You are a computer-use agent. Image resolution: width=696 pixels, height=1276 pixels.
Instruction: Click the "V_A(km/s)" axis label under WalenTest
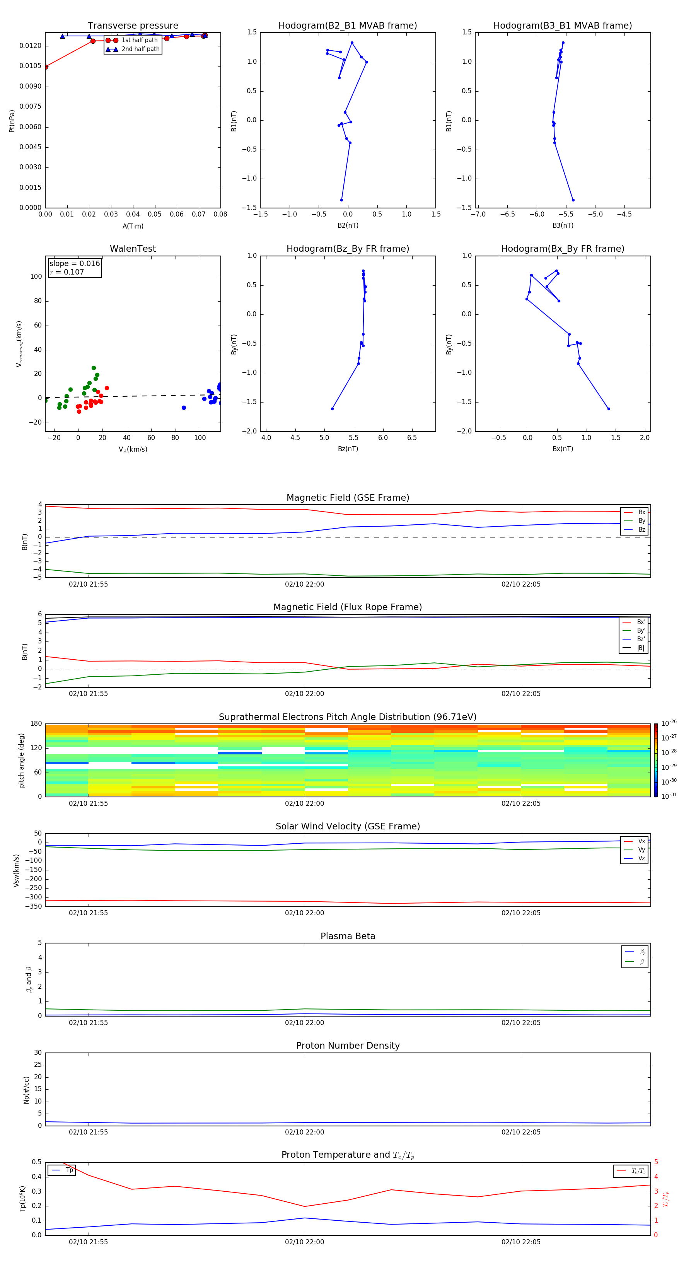coord(133,449)
